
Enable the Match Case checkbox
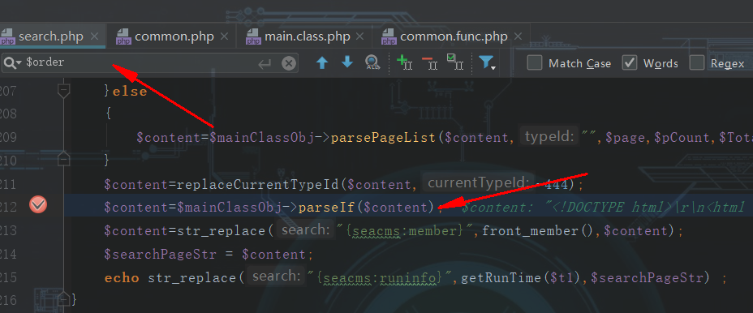tap(535, 63)
